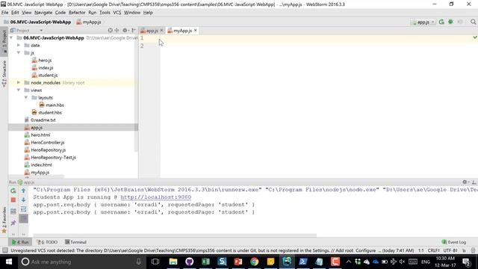Hide the Project panel
Viewport: 478px width, 269px height.
pyautogui.click(x=134, y=30)
